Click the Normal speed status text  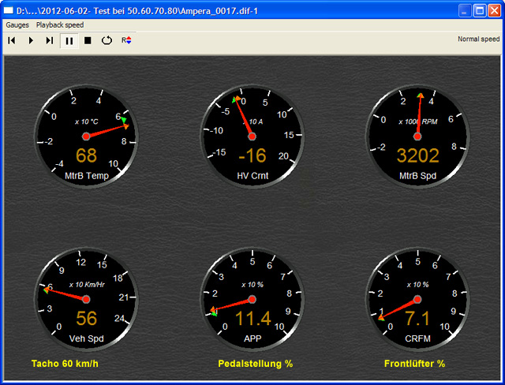click(x=478, y=39)
